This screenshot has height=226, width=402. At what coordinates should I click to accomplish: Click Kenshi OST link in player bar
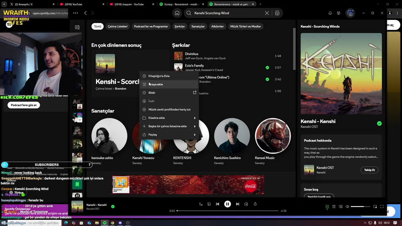93,209
